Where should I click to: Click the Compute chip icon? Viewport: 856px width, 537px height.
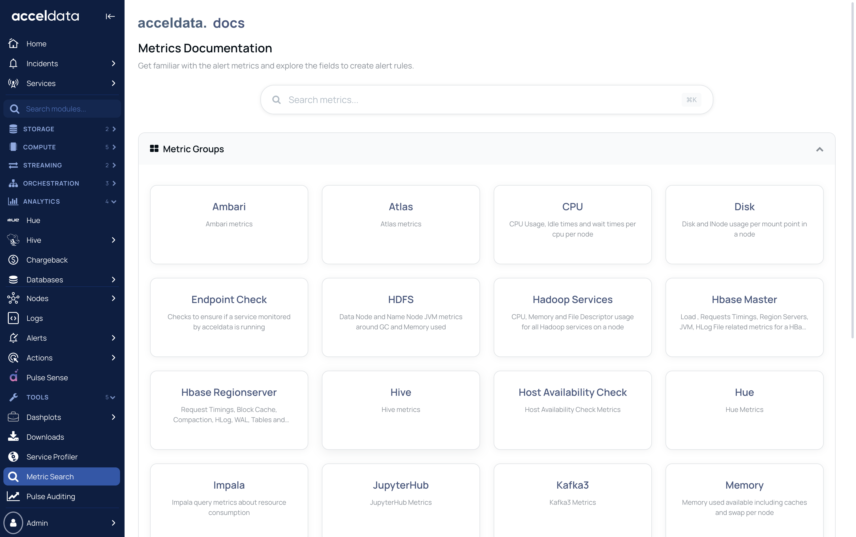pyautogui.click(x=14, y=147)
